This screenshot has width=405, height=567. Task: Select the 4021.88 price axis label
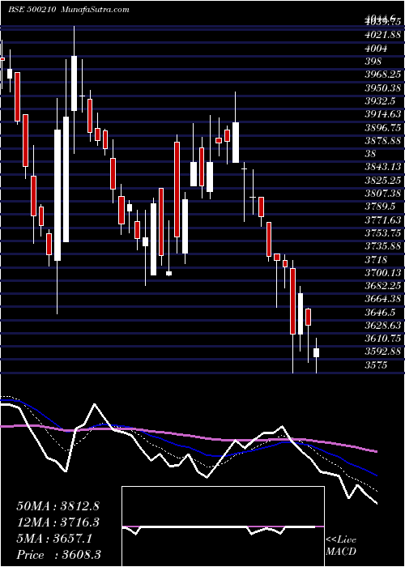[x=383, y=35]
